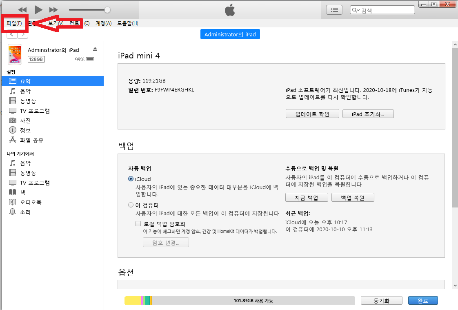The height and width of the screenshot is (310, 458).
Task: Click the play button
Action: [x=38, y=10]
